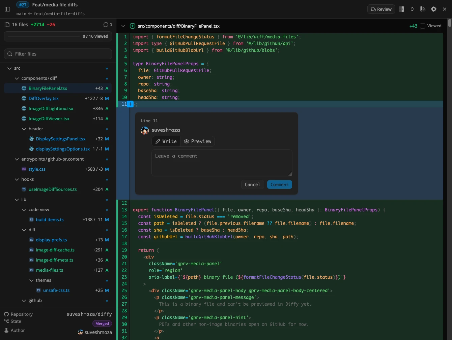Click the added-file icon before BinaryFilePanel.tsx path
Screen dimensions: 452x340
133,26
